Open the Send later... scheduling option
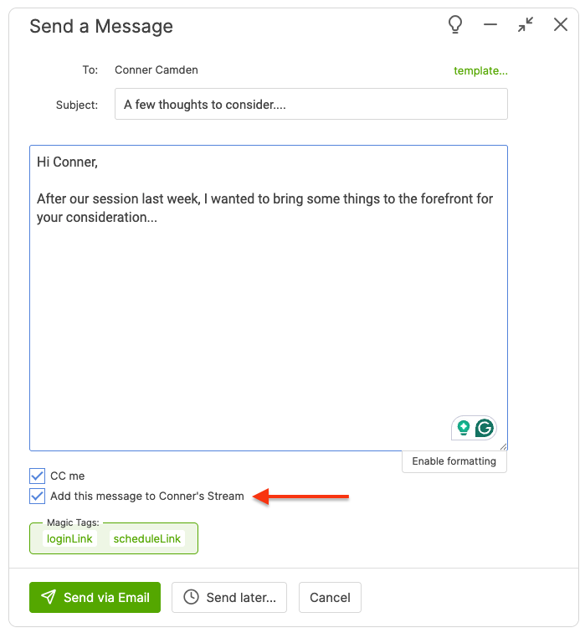Image resolution: width=585 pixels, height=633 pixels. [x=229, y=597]
